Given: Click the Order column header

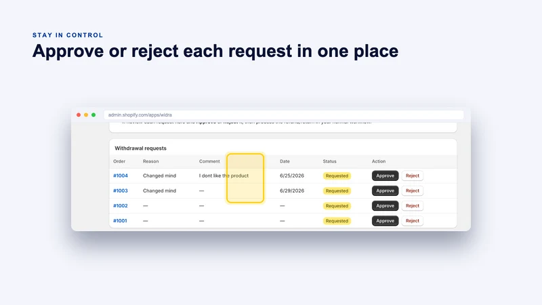Looking at the screenshot, I should pos(119,161).
